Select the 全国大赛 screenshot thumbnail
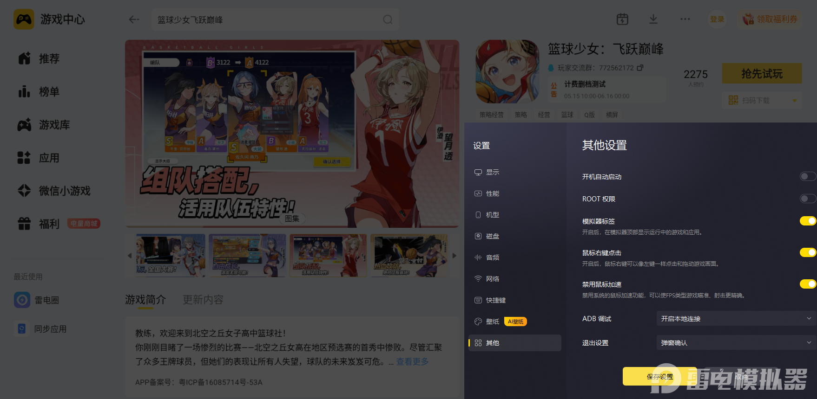 [171, 255]
